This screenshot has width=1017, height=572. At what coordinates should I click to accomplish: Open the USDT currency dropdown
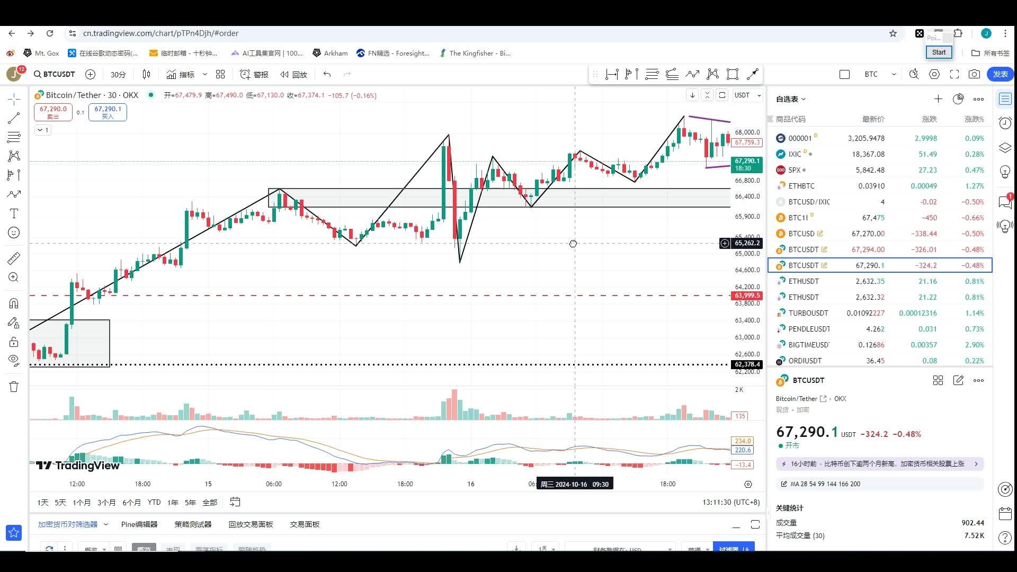click(747, 95)
